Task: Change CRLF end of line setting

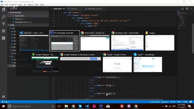Action: 179,102
